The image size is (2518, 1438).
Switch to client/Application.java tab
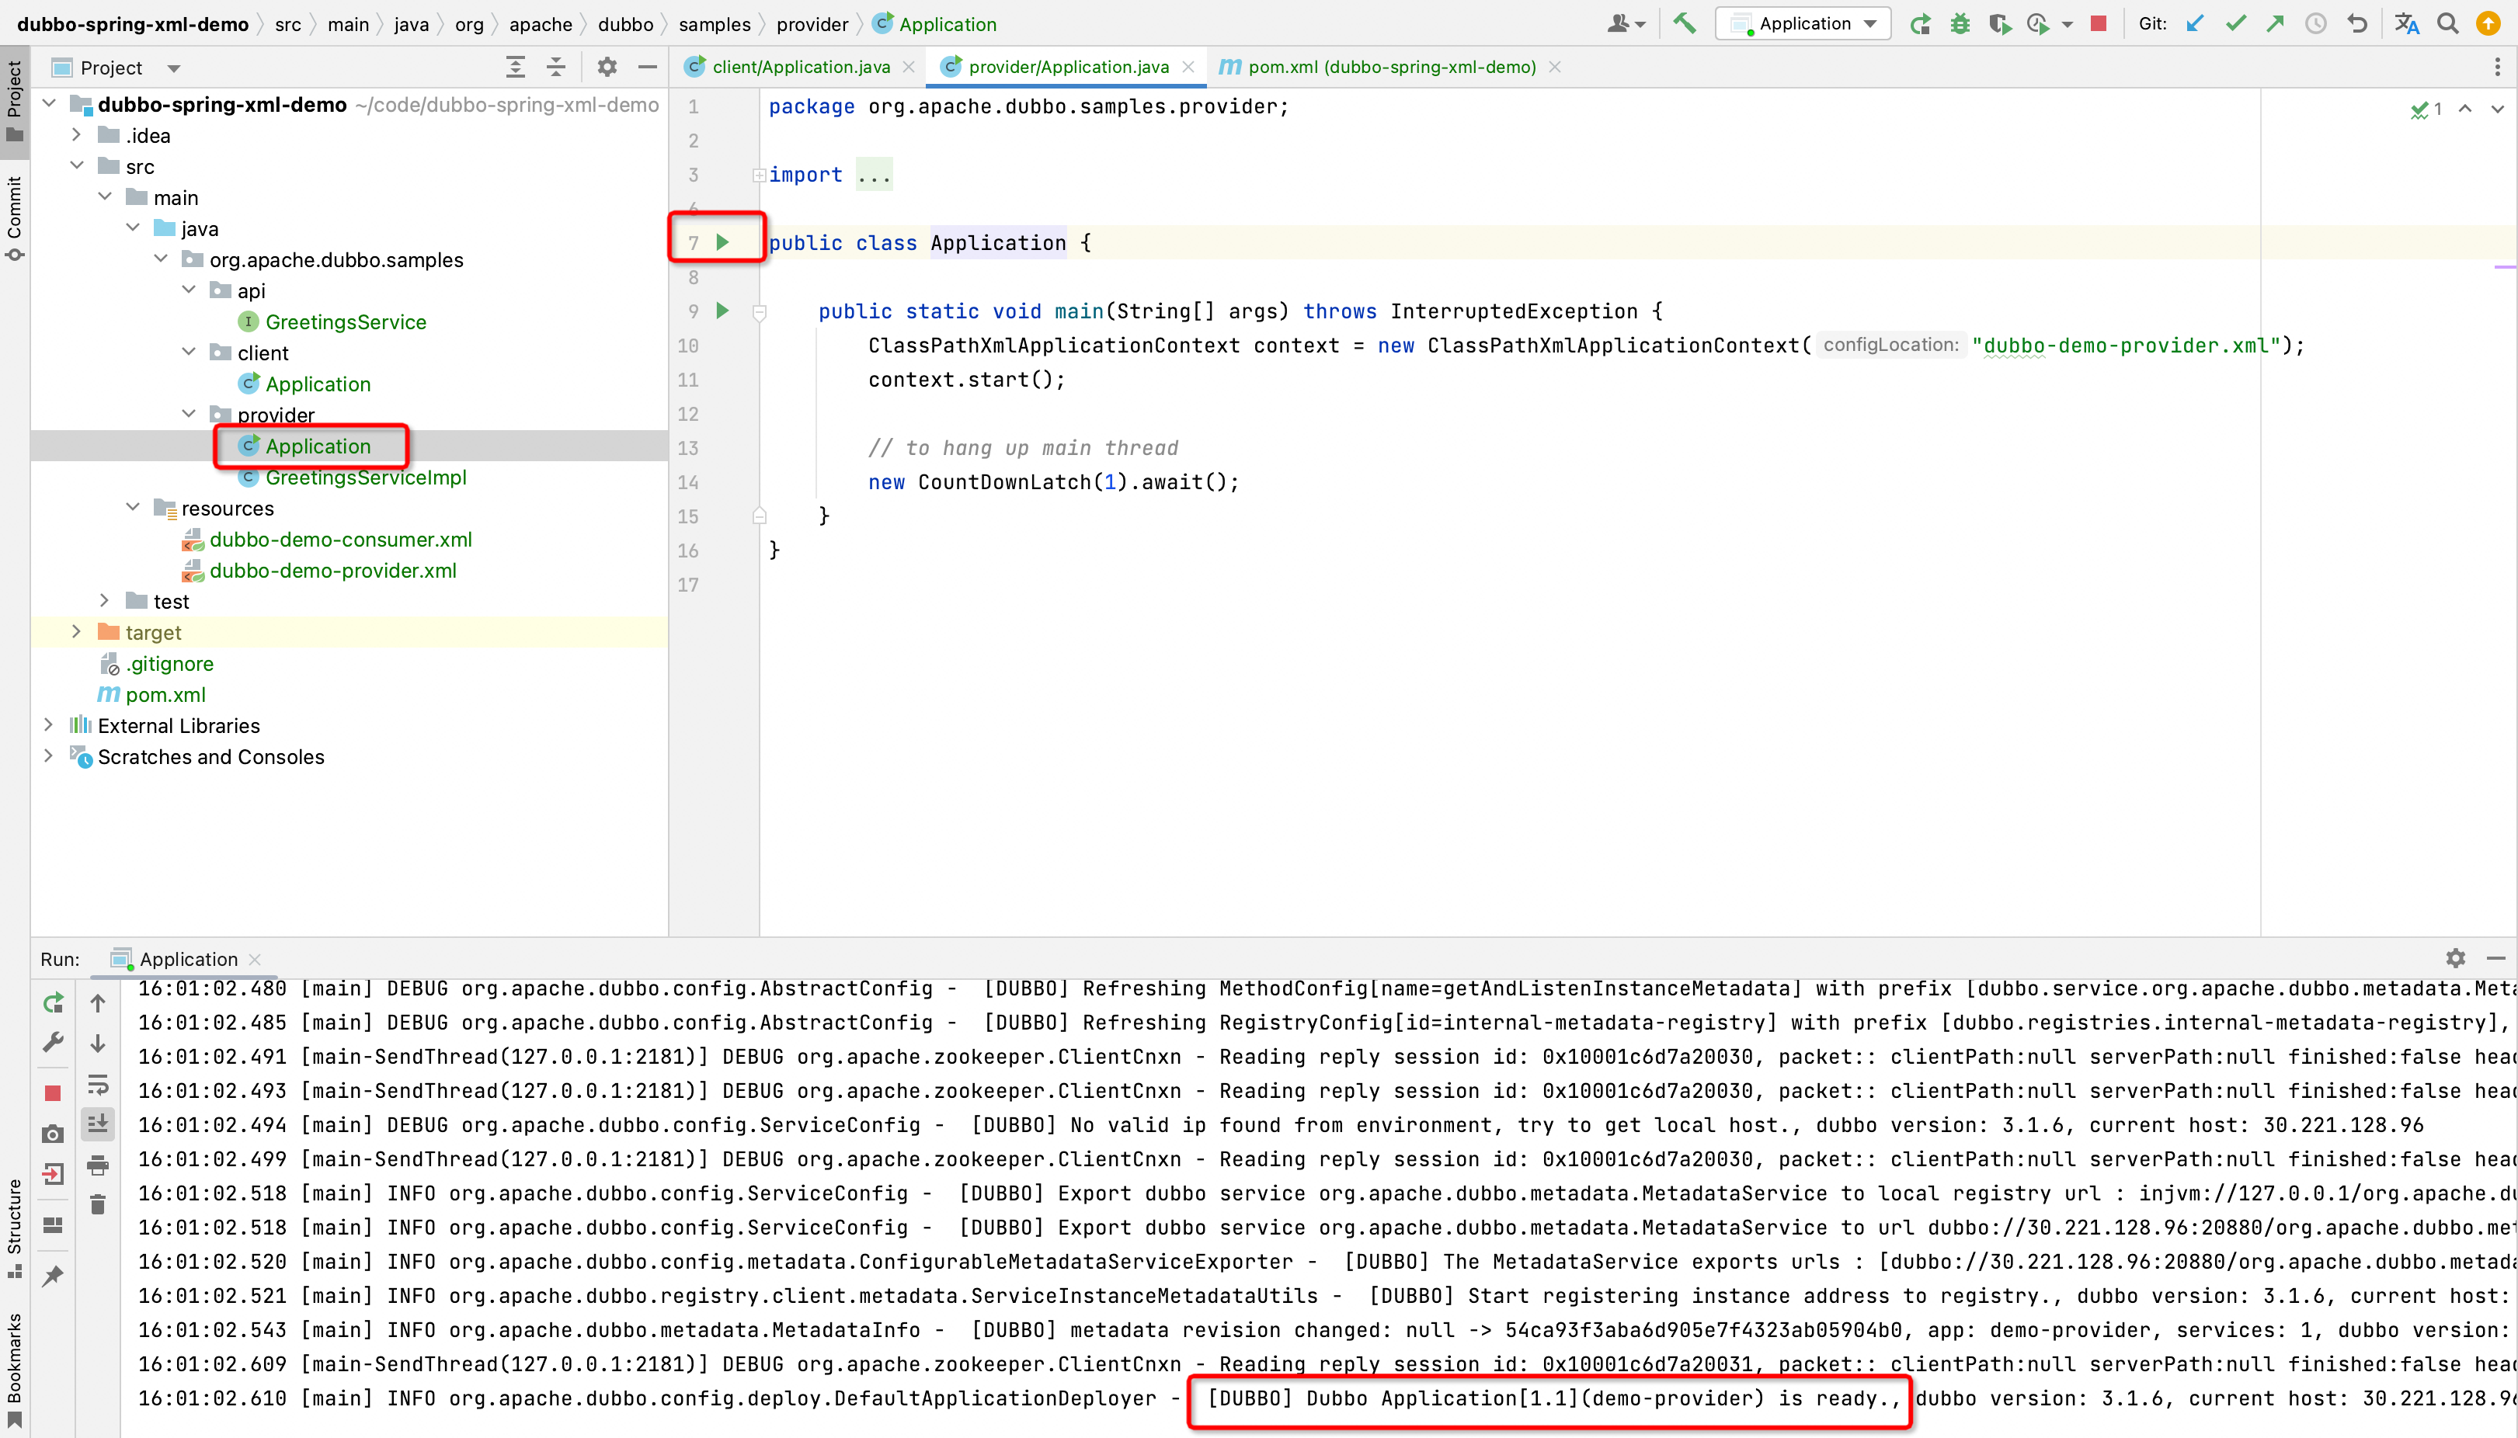(x=800, y=67)
